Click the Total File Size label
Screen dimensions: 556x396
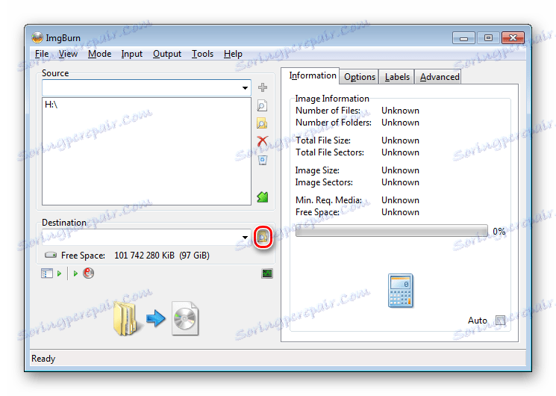coord(323,140)
